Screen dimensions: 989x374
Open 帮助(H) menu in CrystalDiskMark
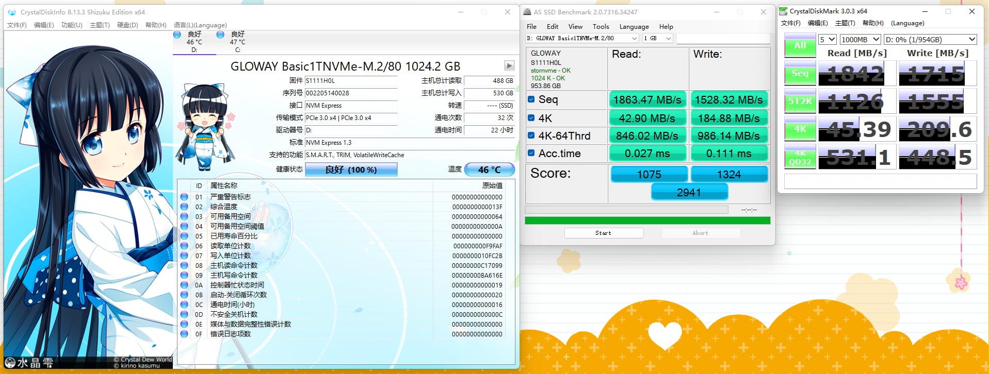click(873, 23)
